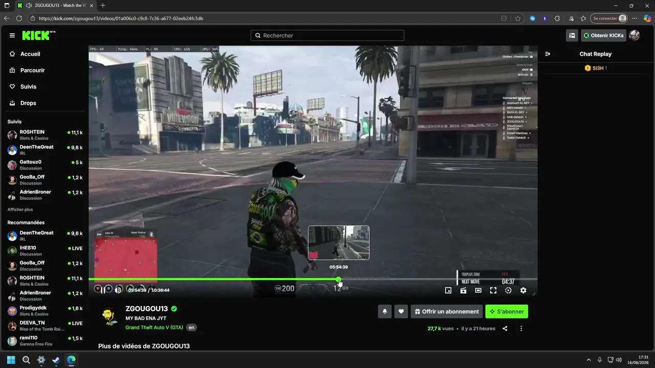The width and height of the screenshot is (655, 368).
Task: Show hidden system tray icons
Action: tap(588, 360)
